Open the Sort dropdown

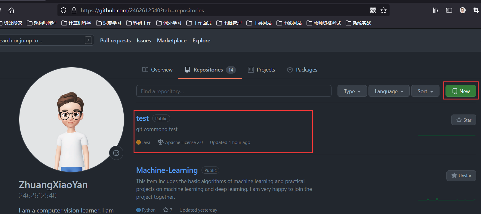click(x=425, y=91)
